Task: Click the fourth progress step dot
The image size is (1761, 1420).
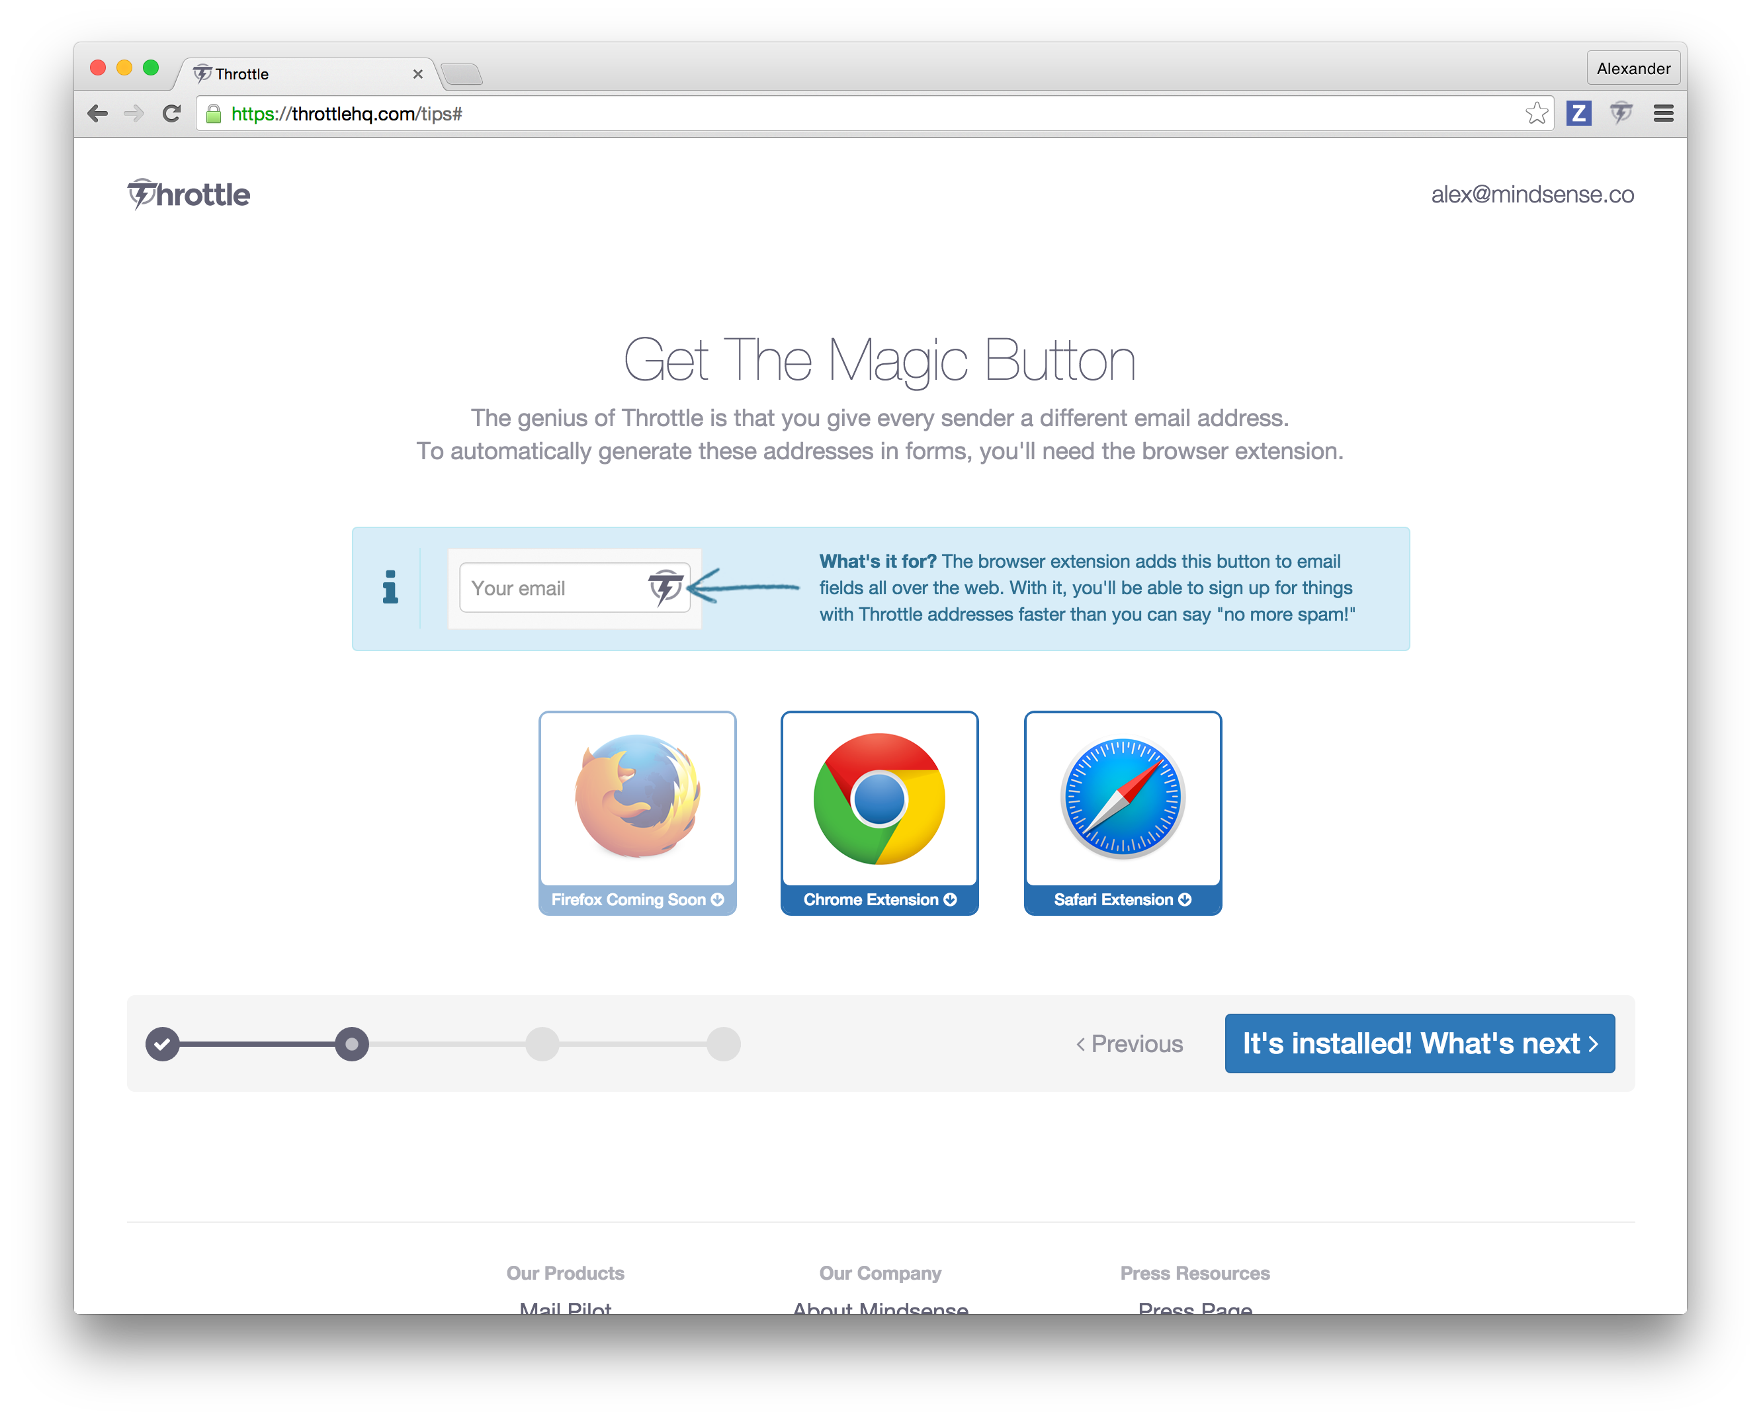Action: (x=724, y=1043)
